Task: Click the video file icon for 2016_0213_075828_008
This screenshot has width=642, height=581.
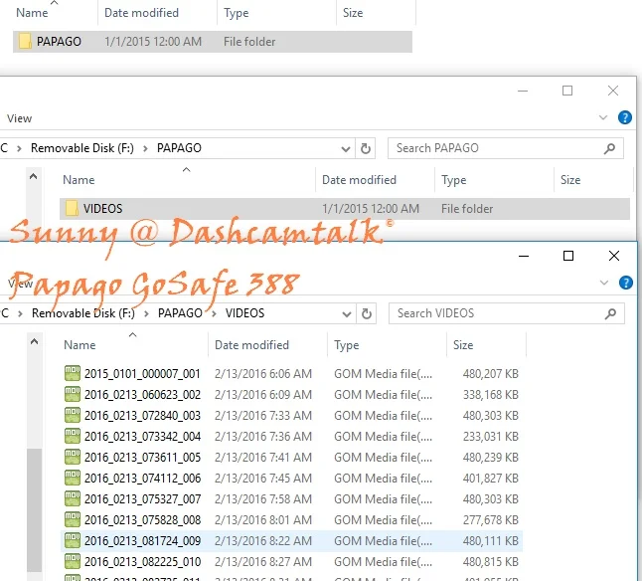Action: click(73, 520)
